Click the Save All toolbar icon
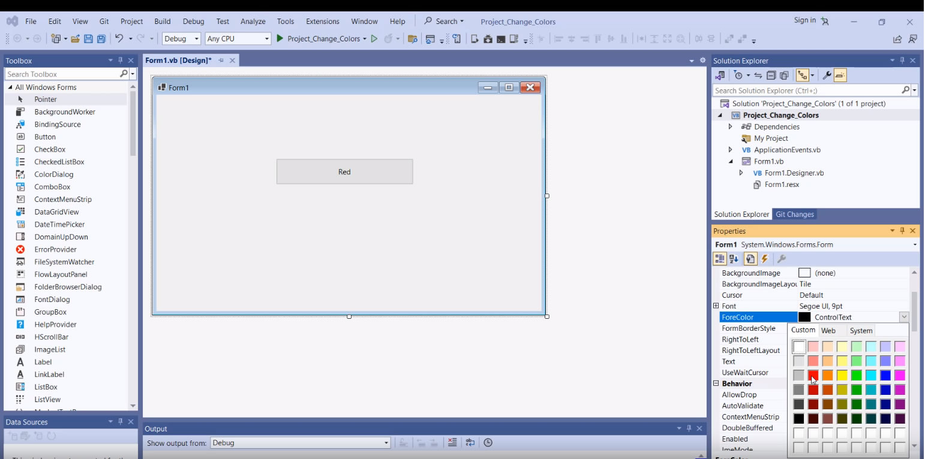 point(101,39)
